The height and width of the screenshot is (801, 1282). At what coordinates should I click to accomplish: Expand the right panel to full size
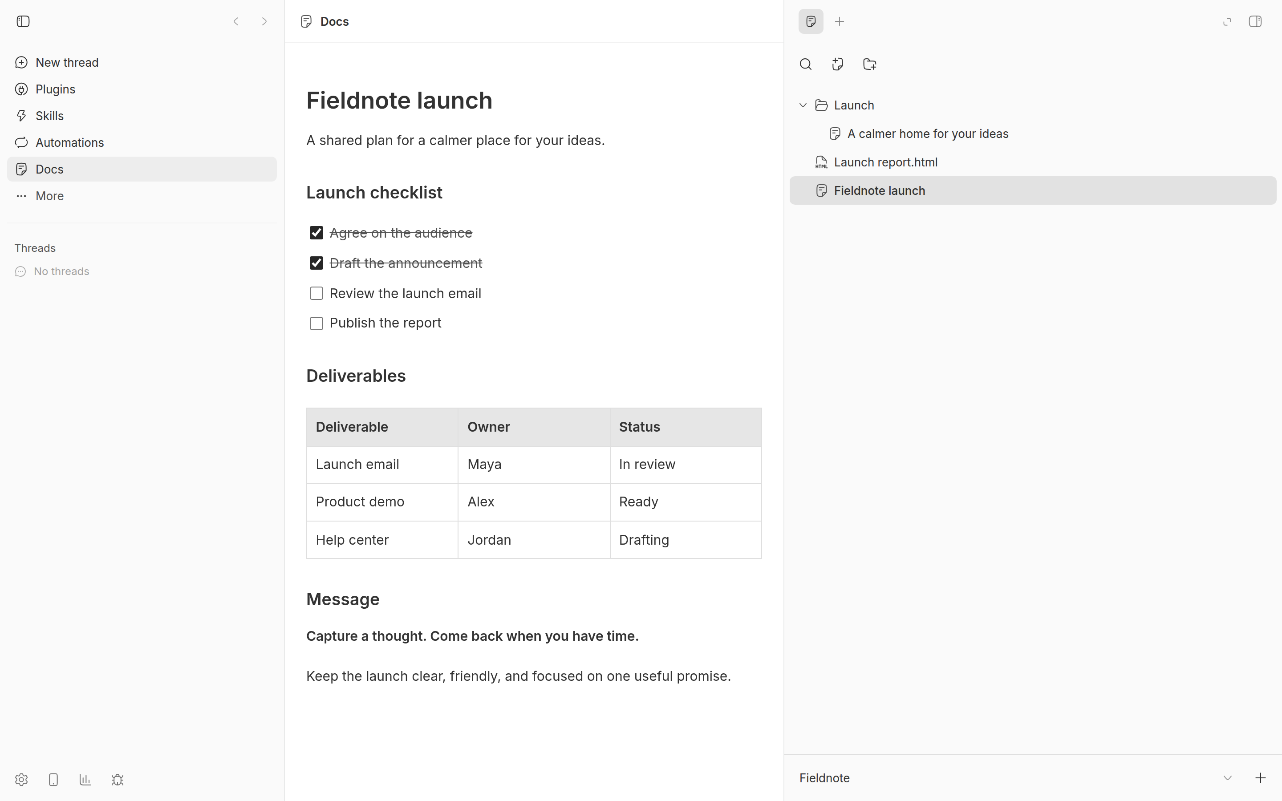(1227, 21)
